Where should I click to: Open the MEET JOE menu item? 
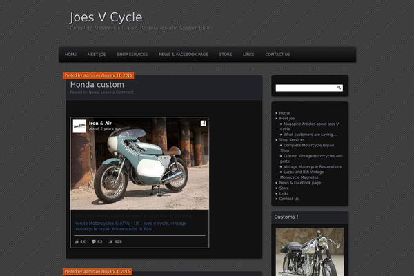(97, 55)
